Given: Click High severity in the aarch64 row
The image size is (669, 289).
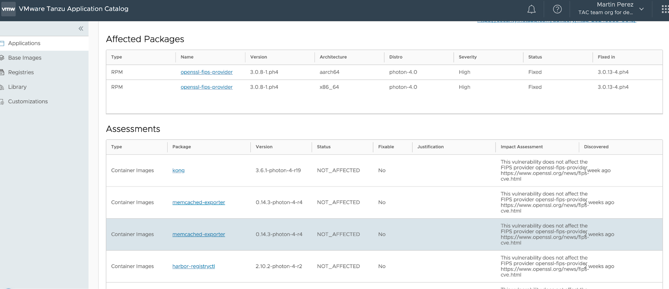Looking at the screenshot, I should (x=465, y=72).
